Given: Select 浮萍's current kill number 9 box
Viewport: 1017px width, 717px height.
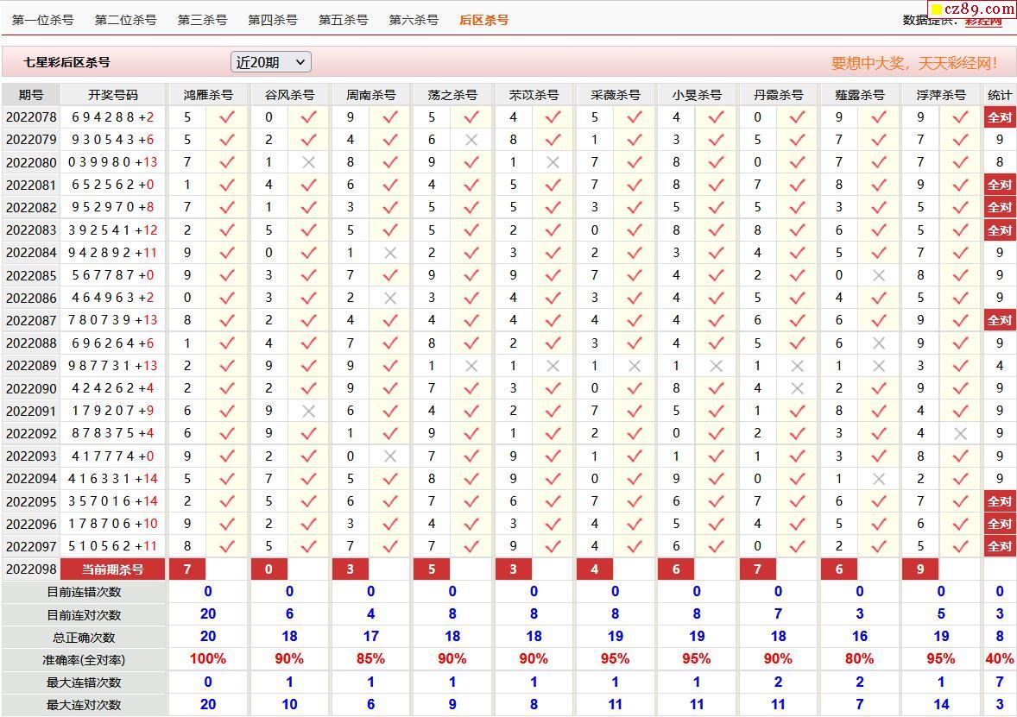Looking at the screenshot, I should coord(920,569).
